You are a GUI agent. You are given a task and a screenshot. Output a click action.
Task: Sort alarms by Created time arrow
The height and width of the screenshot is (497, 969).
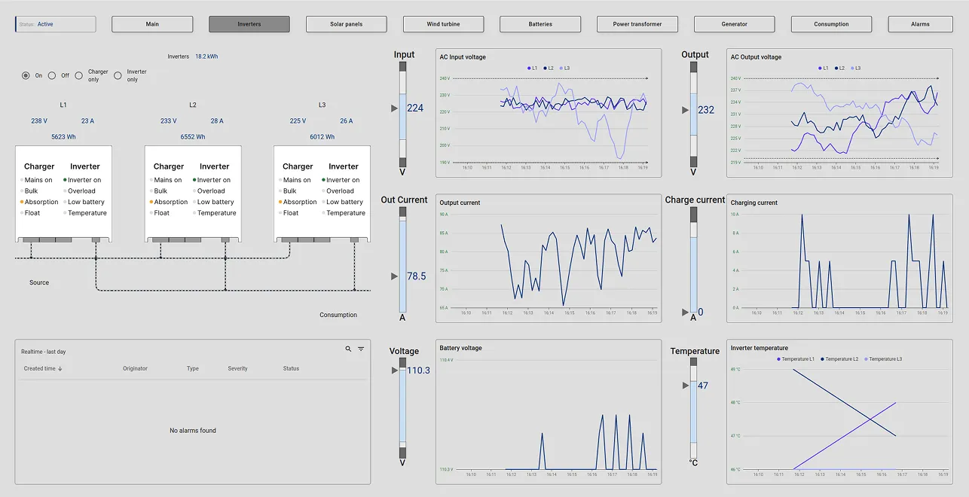tap(60, 369)
